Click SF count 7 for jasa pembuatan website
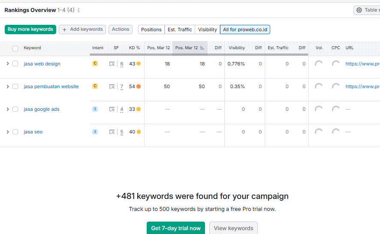This screenshot has height=234, width=380. click(122, 87)
